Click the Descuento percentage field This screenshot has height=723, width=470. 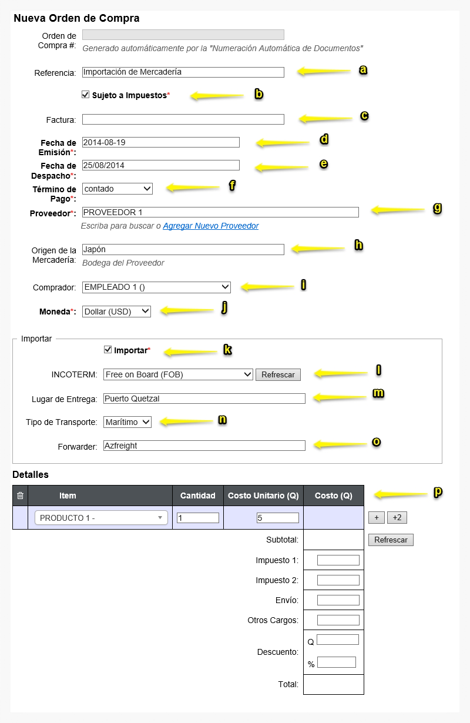[x=337, y=662]
